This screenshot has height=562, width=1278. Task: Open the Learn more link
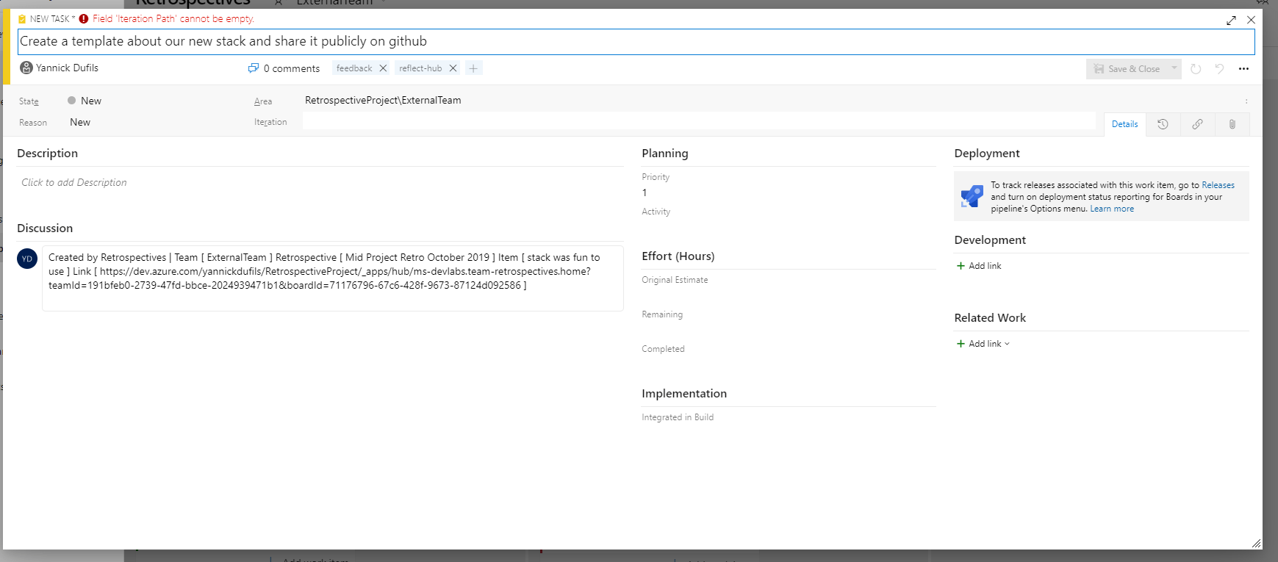coord(1112,209)
